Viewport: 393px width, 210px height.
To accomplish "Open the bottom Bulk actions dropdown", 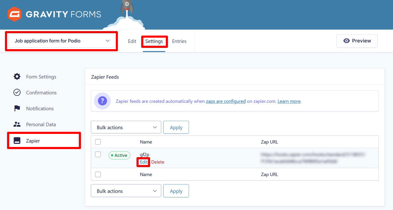I will pos(126,191).
